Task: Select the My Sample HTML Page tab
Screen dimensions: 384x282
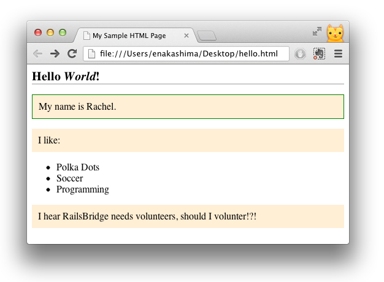Action: click(132, 36)
